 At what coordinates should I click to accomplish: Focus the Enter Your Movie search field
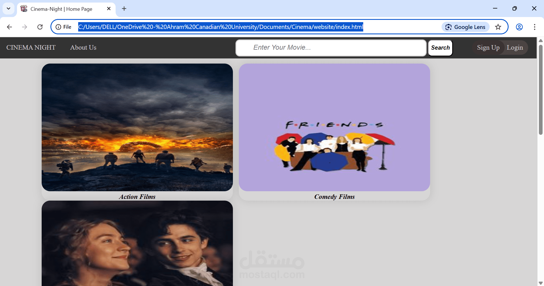331,48
